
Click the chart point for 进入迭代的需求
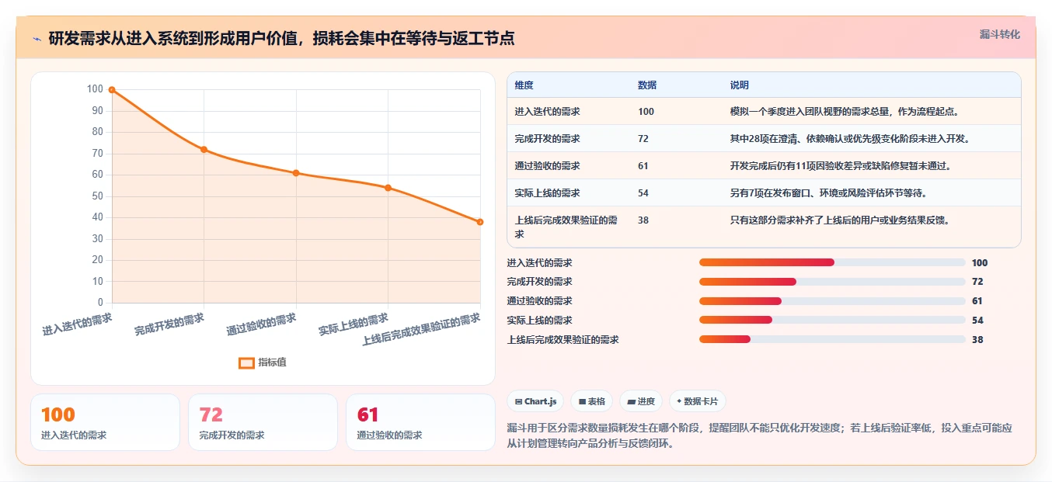pos(112,90)
